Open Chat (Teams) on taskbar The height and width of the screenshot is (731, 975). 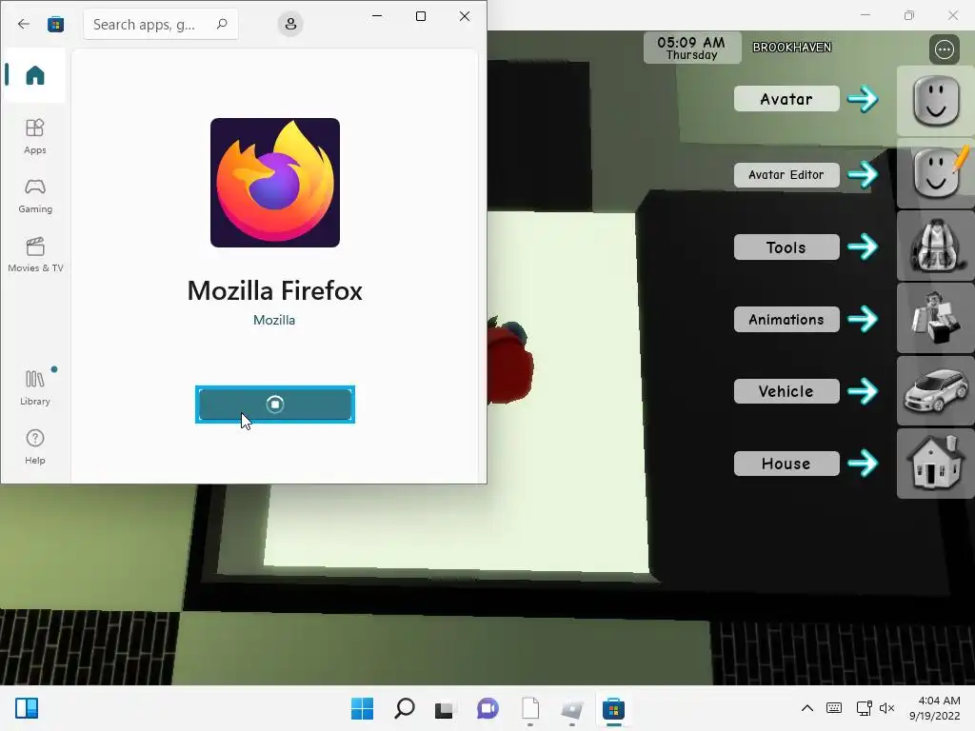coord(487,708)
